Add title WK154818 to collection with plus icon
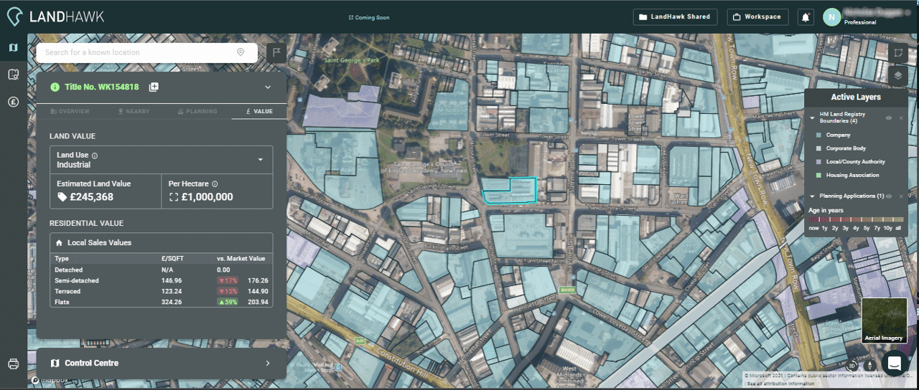 coord(154,87)
